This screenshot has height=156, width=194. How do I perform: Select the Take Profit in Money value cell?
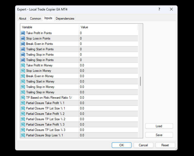pyautogui.click(x=109, y=65)
